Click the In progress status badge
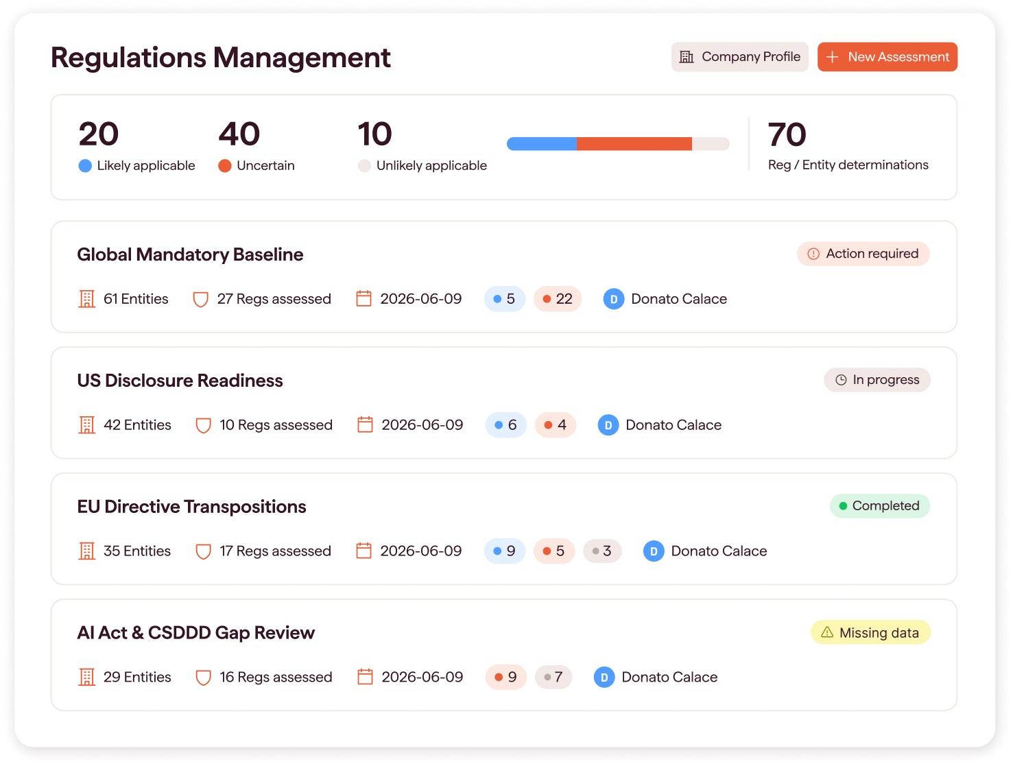This screenshot has height=766, width=1013. coord(877,380)
